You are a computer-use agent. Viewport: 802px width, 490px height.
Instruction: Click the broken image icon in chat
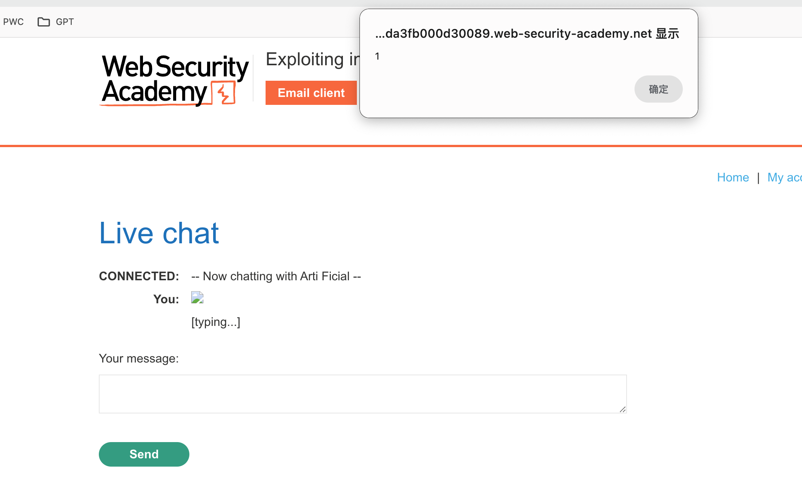[x=197, y=298]
